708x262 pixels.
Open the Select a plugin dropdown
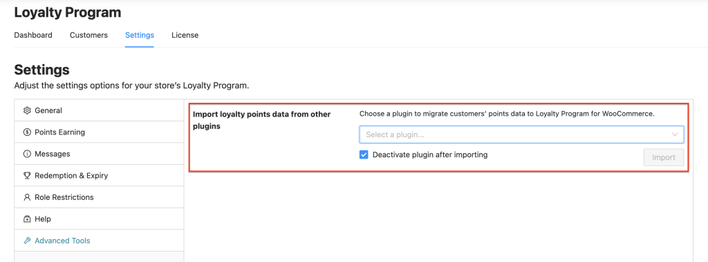521,134
